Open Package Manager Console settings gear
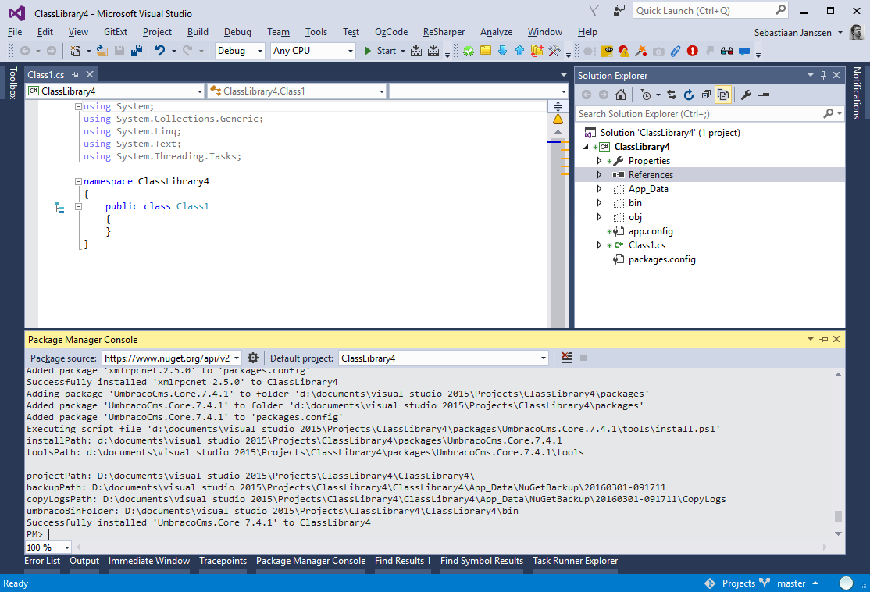The image size is (870, 592). pyautogui.click(x=253, y=358)
